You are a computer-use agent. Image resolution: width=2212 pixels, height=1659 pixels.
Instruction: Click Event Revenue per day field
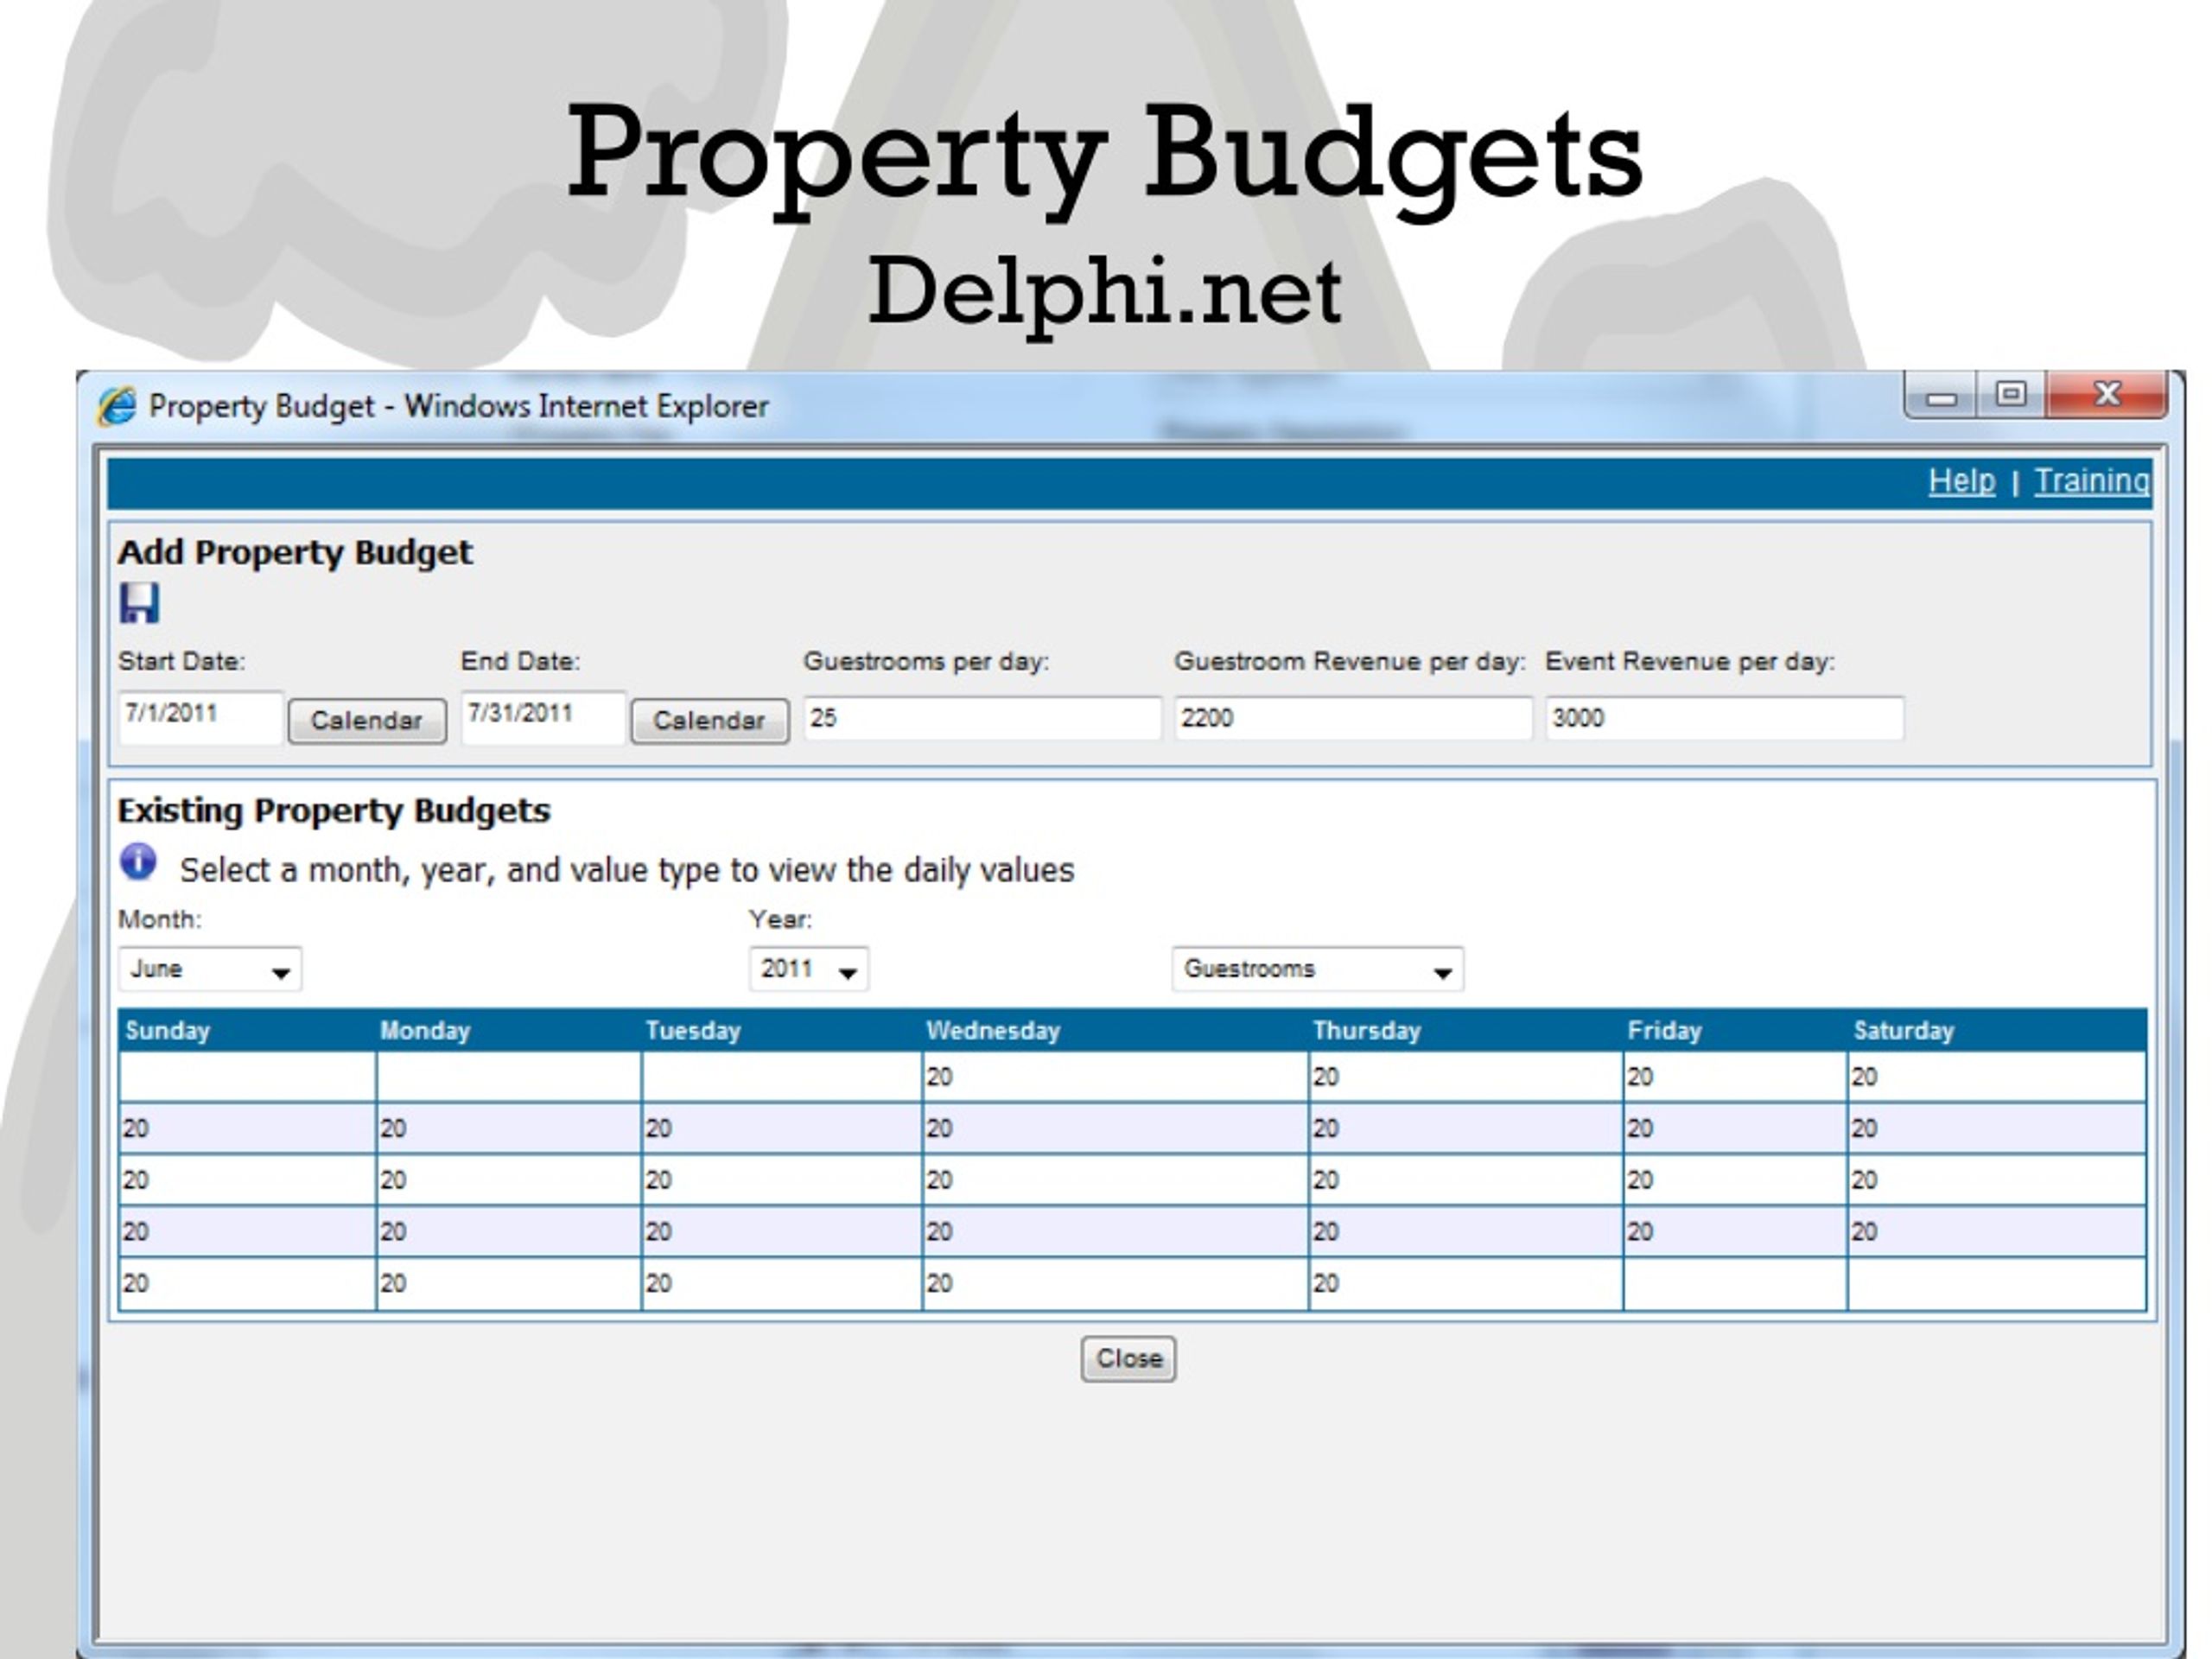(x=1724, y=718)
